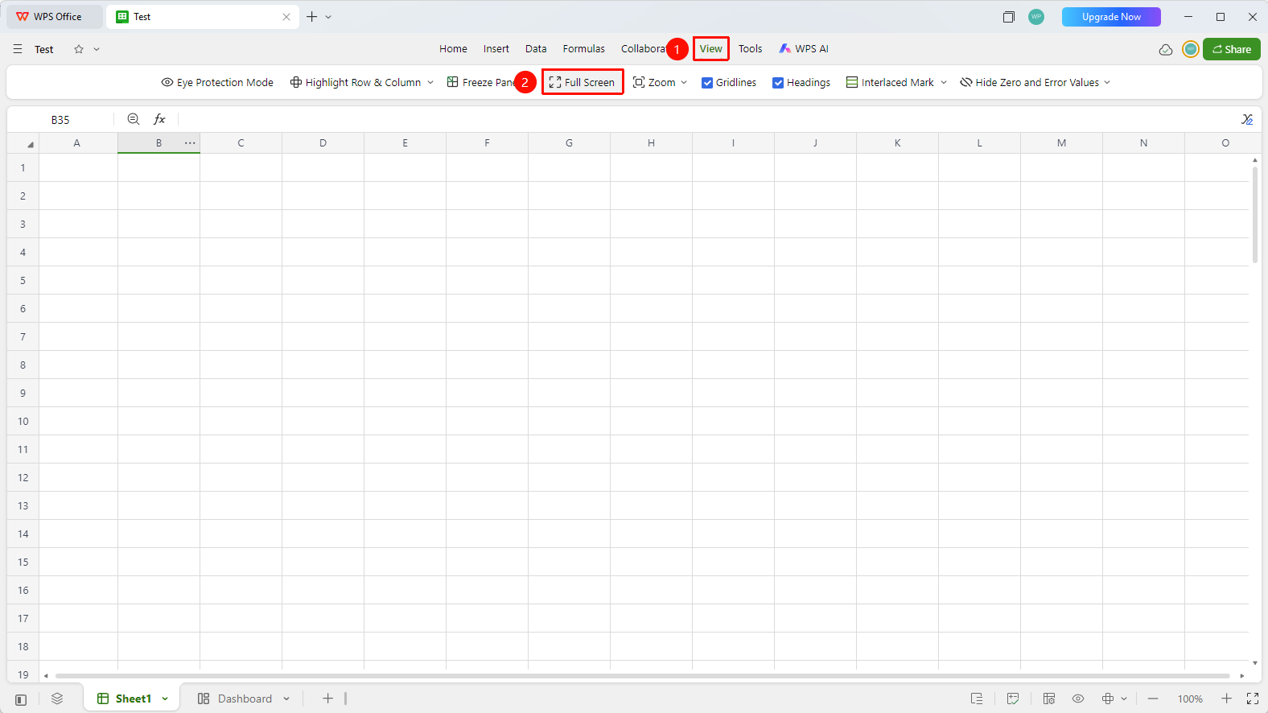Uncheck the Headings checkbox
The width and height of the screenshot is (1268, 713).
click(778, 83)
